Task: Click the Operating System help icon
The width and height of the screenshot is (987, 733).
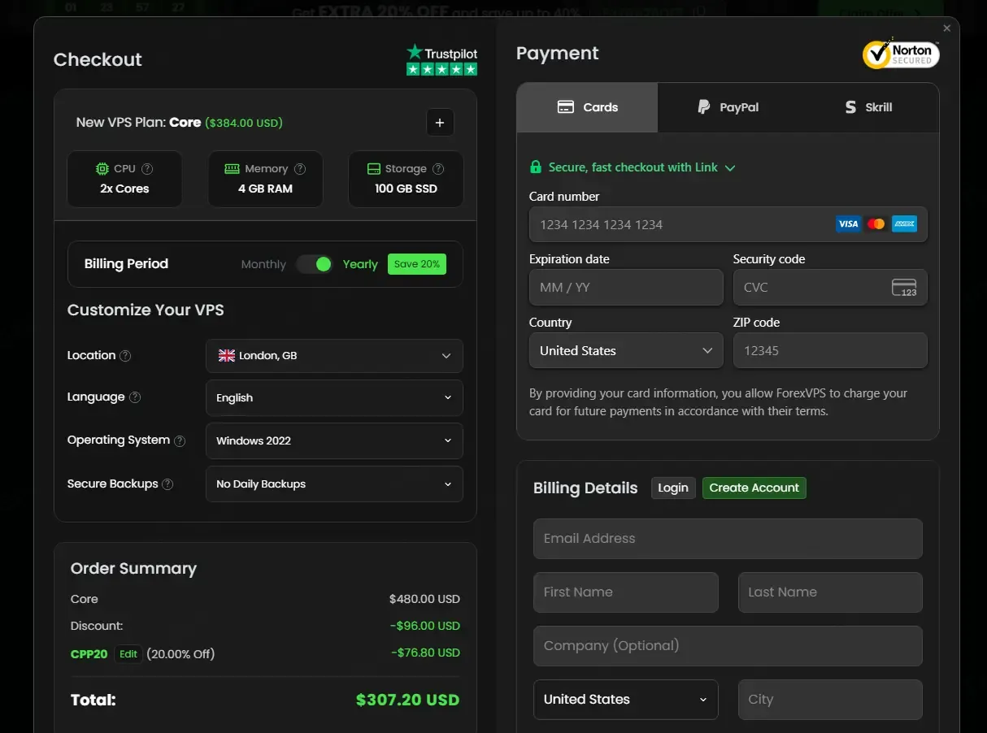Action: coord(180,440)
